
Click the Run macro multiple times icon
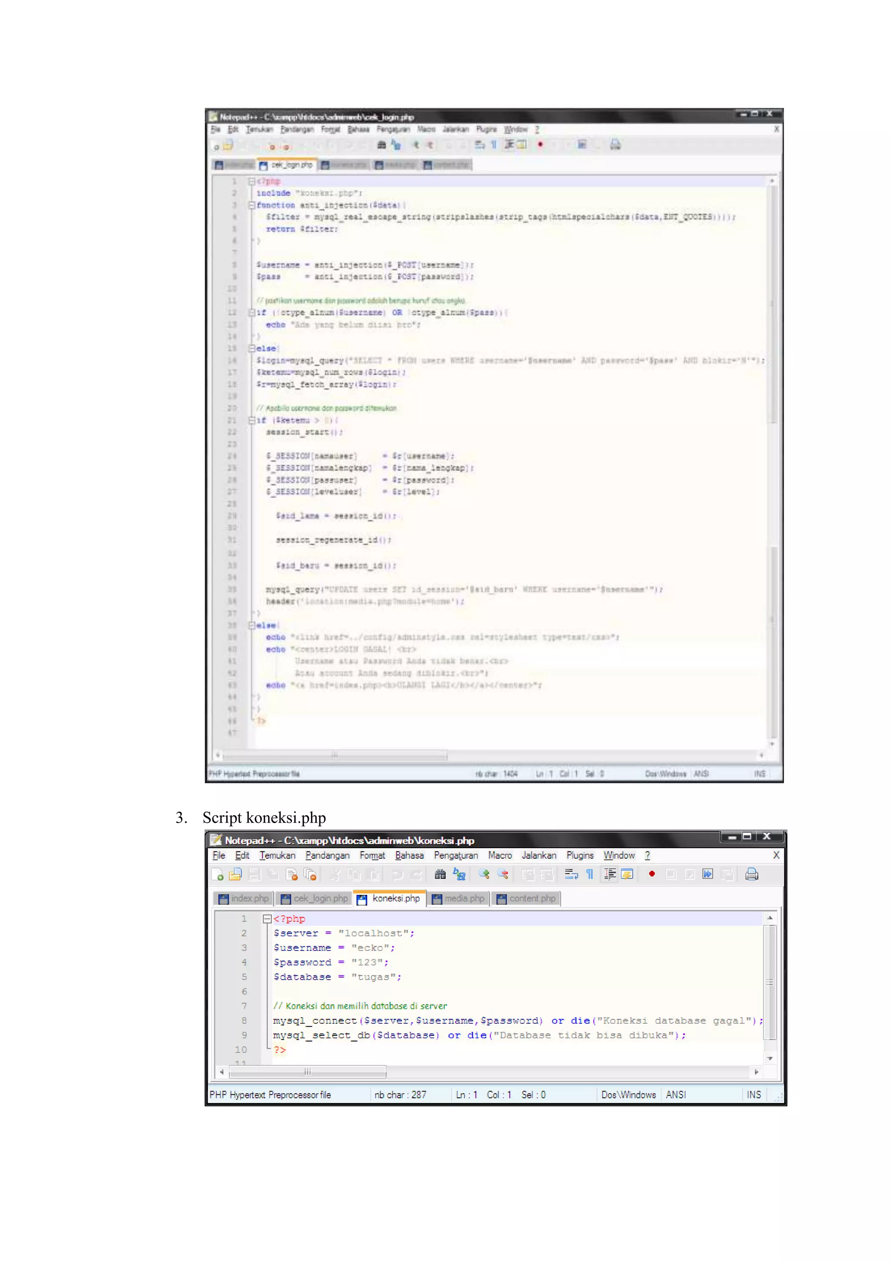point(708,875)
